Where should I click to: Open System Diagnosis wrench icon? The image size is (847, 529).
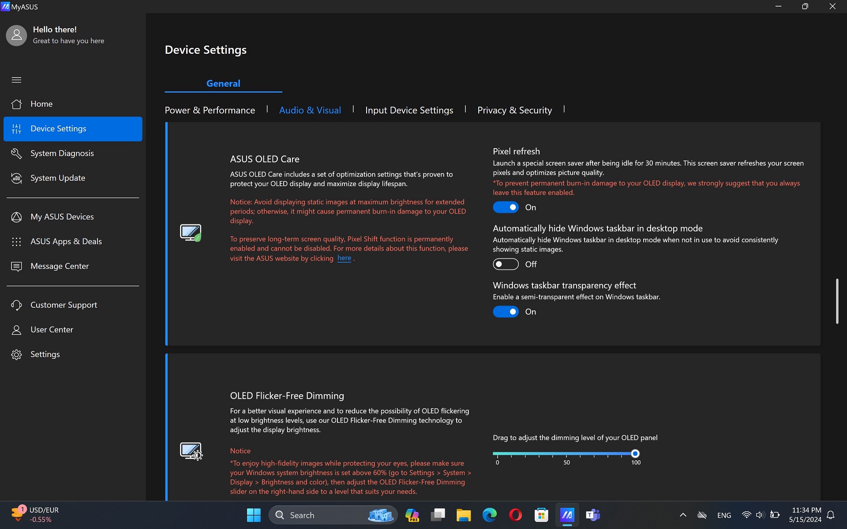pyautogui.click(x=16, y=153)
